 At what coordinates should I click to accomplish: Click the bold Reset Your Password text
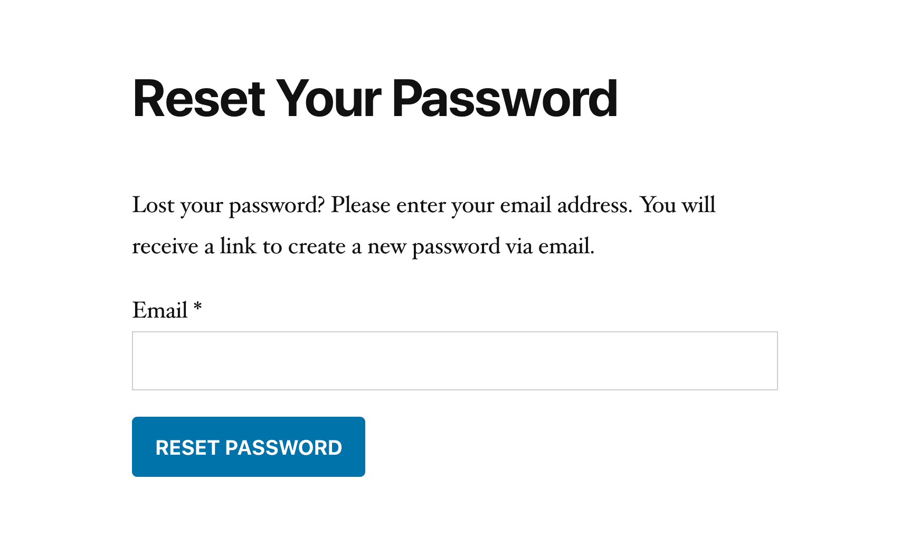[375, 98]
